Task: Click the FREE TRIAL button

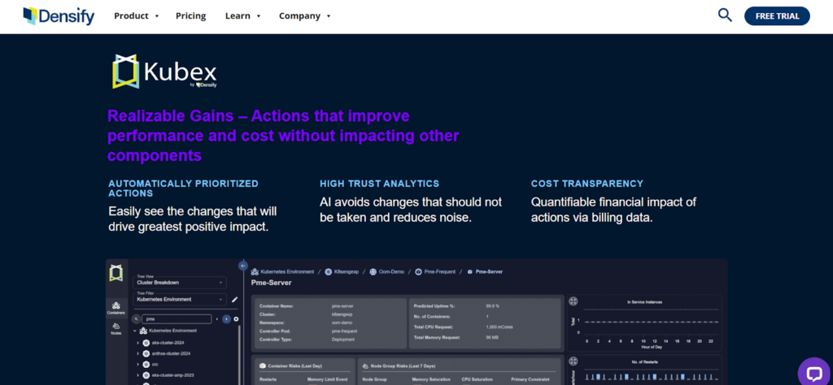Action: [x=777, y=16]
